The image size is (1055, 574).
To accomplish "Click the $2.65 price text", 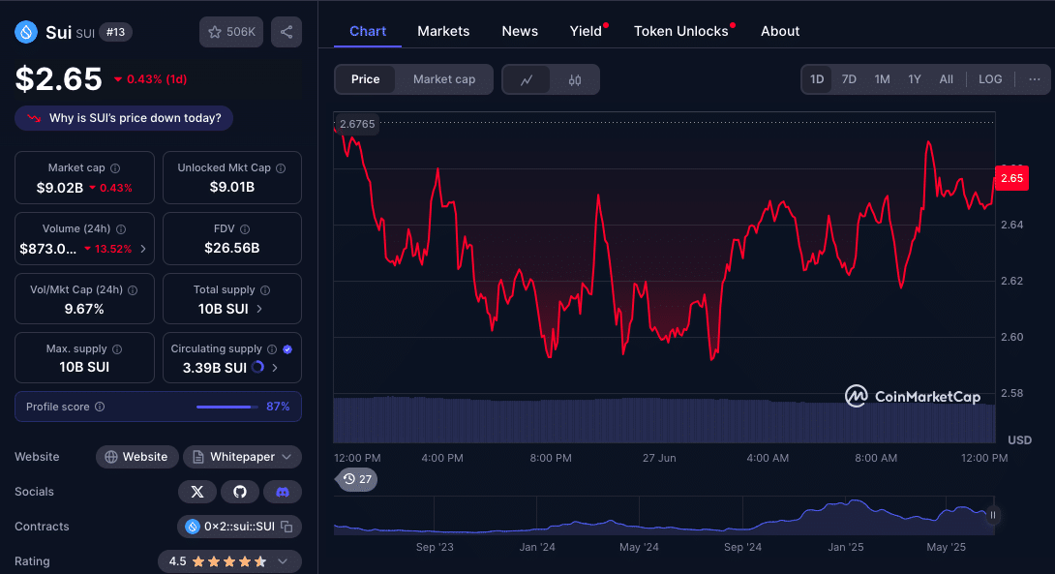I will tap(58, 79).
